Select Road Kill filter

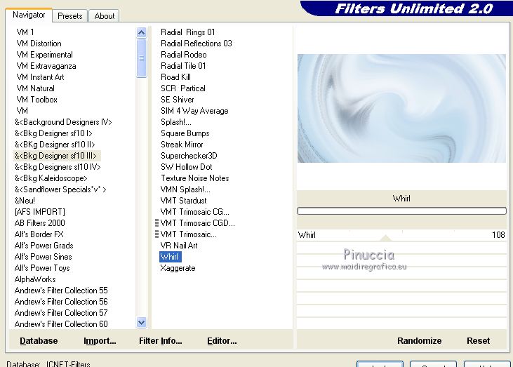pyautogui.click(x=175, y=77)
